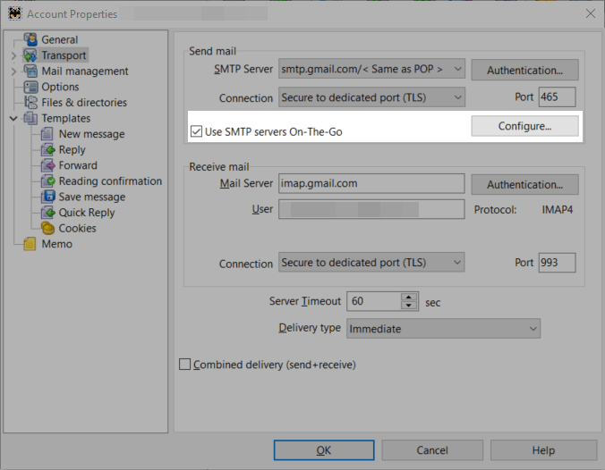Image resolution: width=605 pixels, height=470 pixels.
Task: Click the Help button
Action: click(543, 450)
